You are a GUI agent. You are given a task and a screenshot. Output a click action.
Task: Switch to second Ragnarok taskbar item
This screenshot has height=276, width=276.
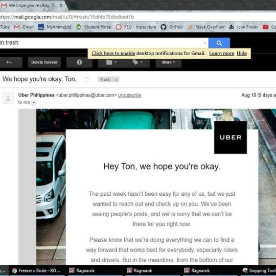(153, 270)
